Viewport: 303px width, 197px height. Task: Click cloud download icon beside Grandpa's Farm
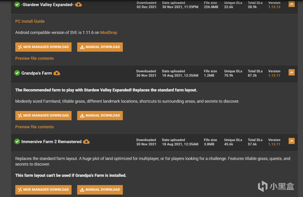tap(57, 73)
